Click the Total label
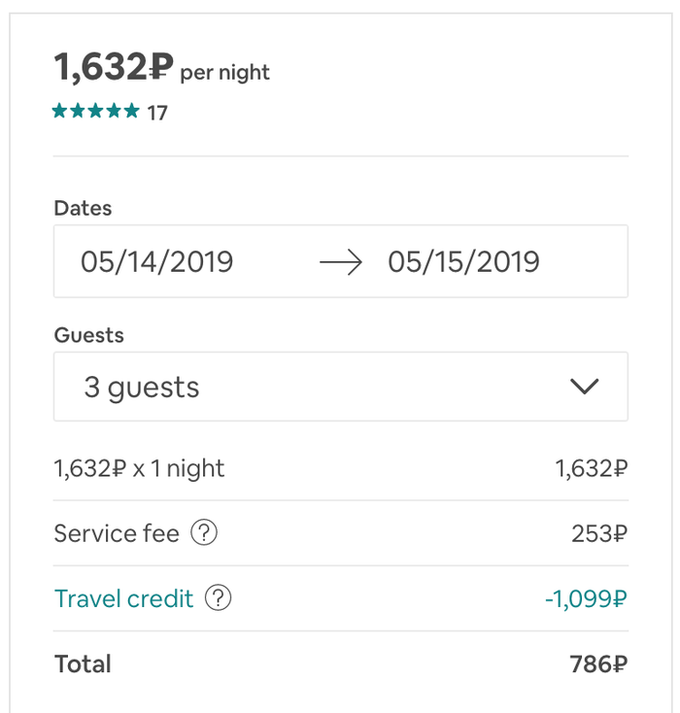This screenshot has height=713, width=680. point(84,664)
